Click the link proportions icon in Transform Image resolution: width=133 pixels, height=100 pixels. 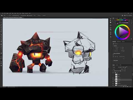[113, 48]
